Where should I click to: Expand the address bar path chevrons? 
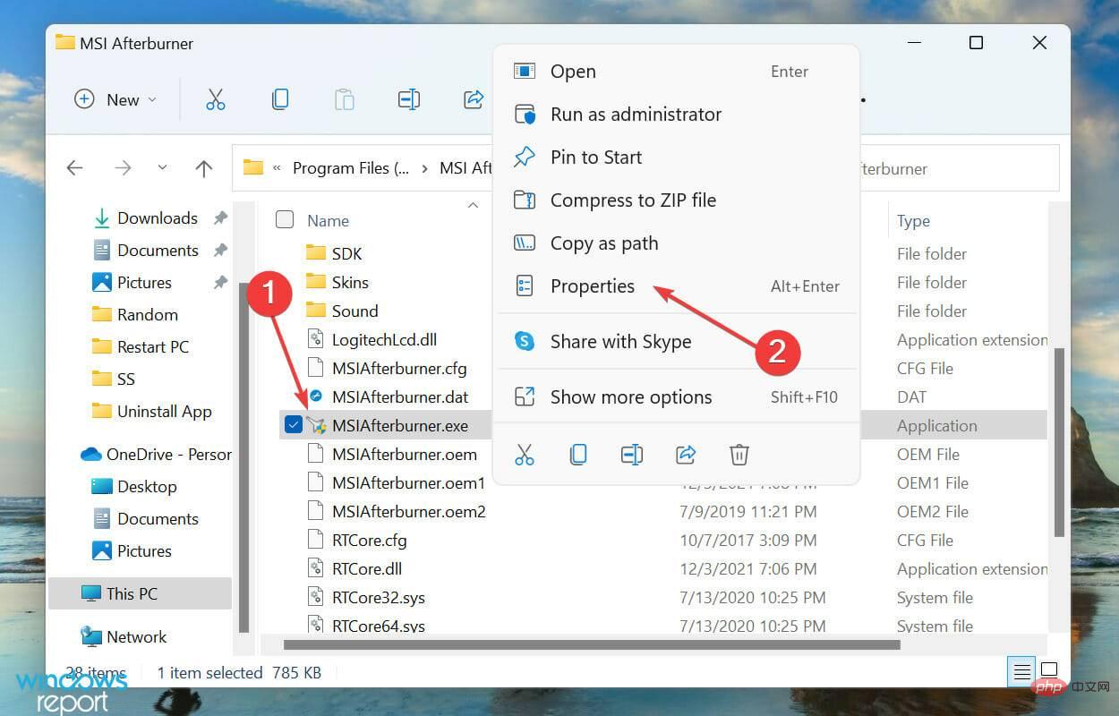277,168
